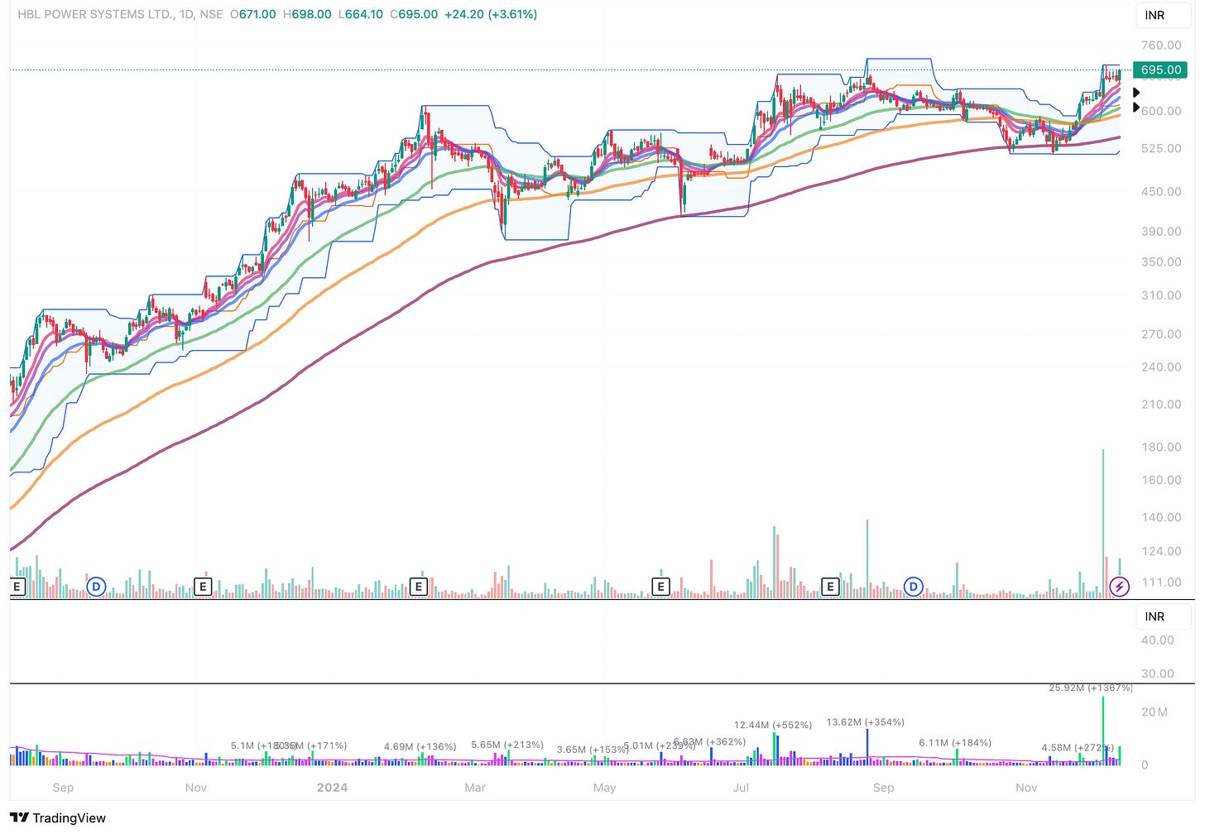Click the 13.62M (+354%) volume label
This screenshot has width=1205, height=834.
pos(866,722)
